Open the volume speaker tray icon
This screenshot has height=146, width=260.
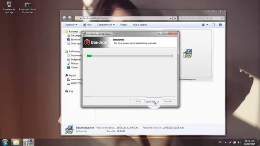pos(239,142)
